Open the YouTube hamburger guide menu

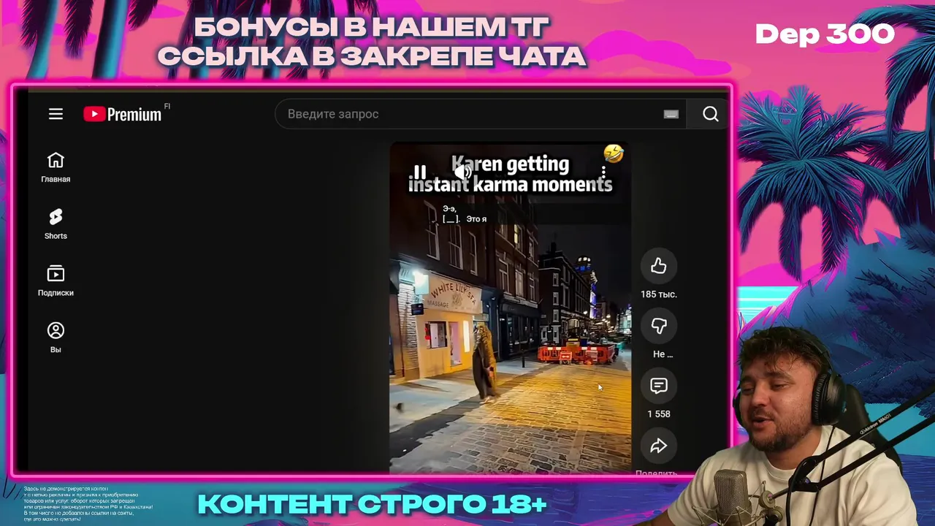click(56, 114)
